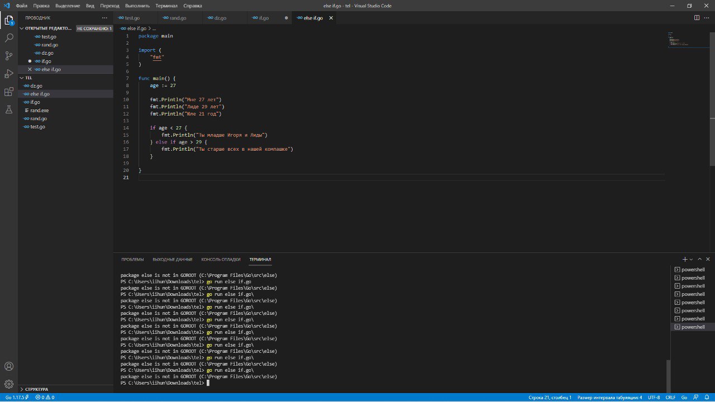Open rand.exe in the explorer tree
The height and width of the screenshot is (402, 715).
click(x=39, y=111)
